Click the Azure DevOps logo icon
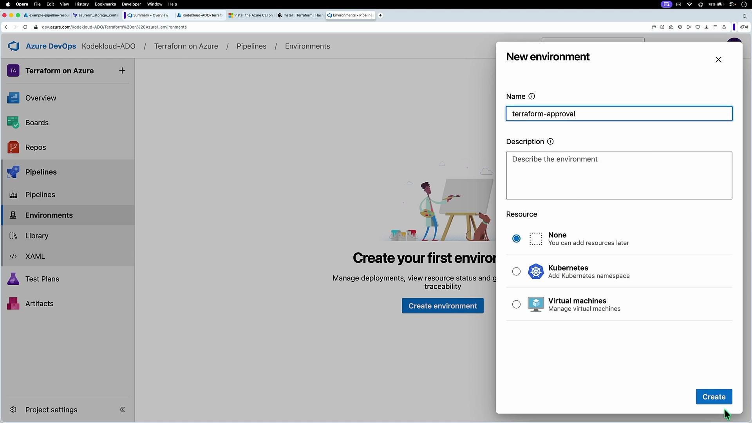 click(x=14, y=46)
